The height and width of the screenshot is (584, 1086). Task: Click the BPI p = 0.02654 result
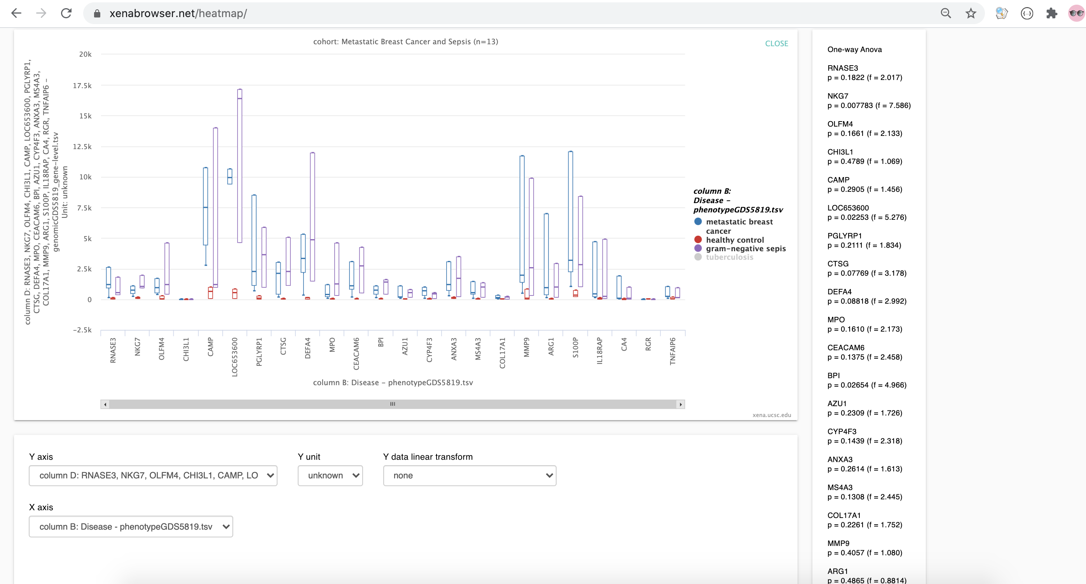(x=866, y=380)
